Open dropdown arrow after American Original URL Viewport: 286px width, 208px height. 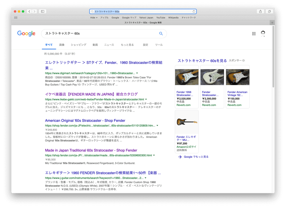(x=157, y=126)
